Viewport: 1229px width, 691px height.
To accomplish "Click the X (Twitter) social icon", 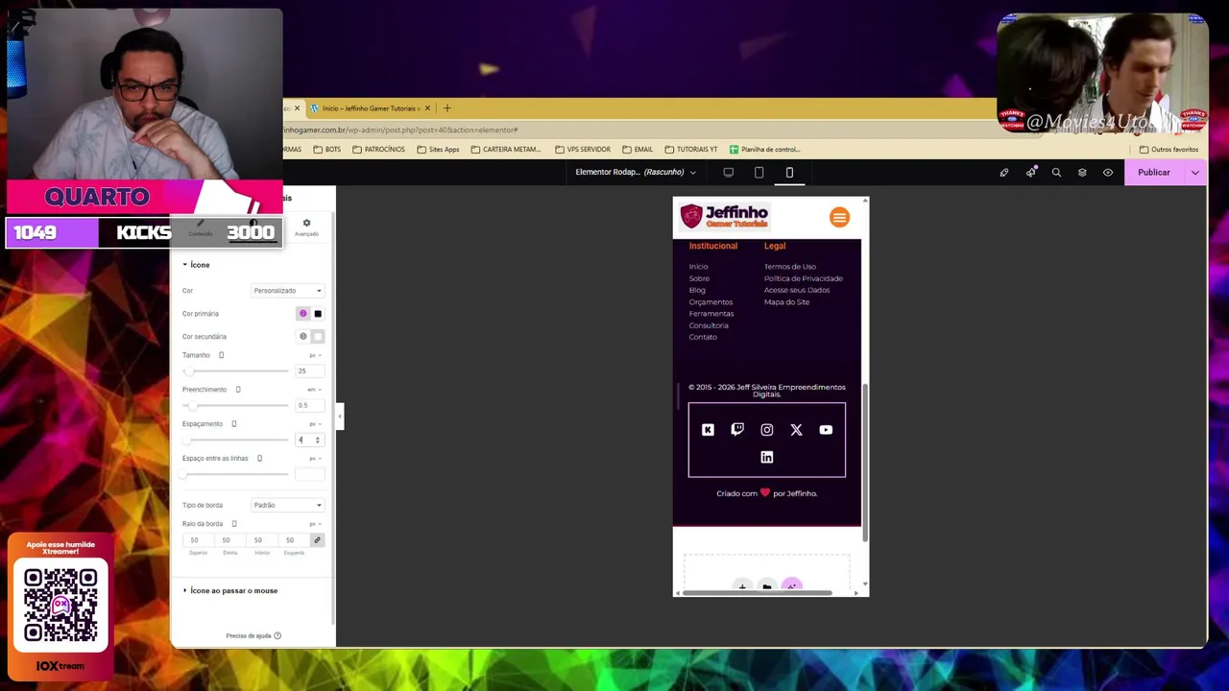I will tap(796, 430).
